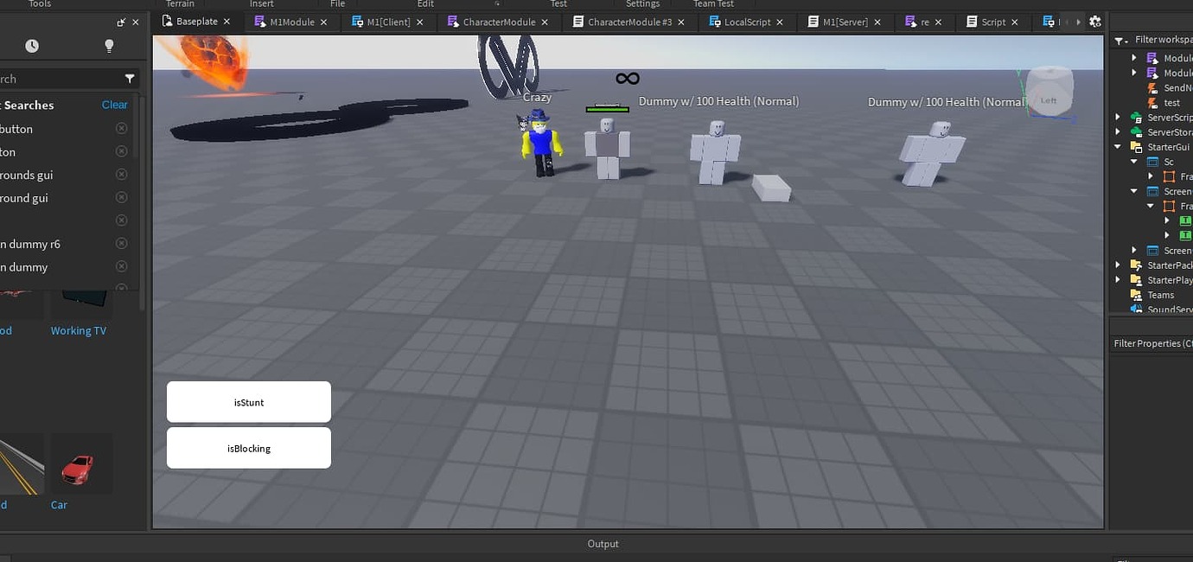
Task: Click the filter funnel in the Toolbox search bar
Action: click(130, 78)
